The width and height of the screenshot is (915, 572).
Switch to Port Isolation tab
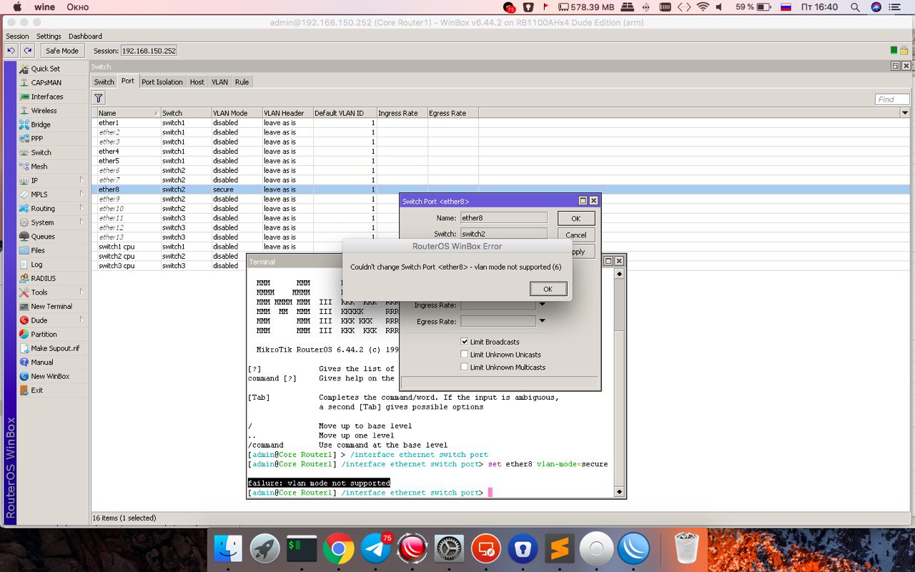point(162,82)
